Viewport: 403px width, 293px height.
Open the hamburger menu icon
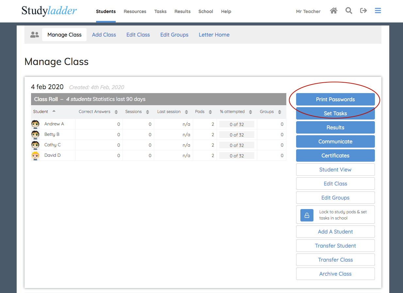pos(378,11)
